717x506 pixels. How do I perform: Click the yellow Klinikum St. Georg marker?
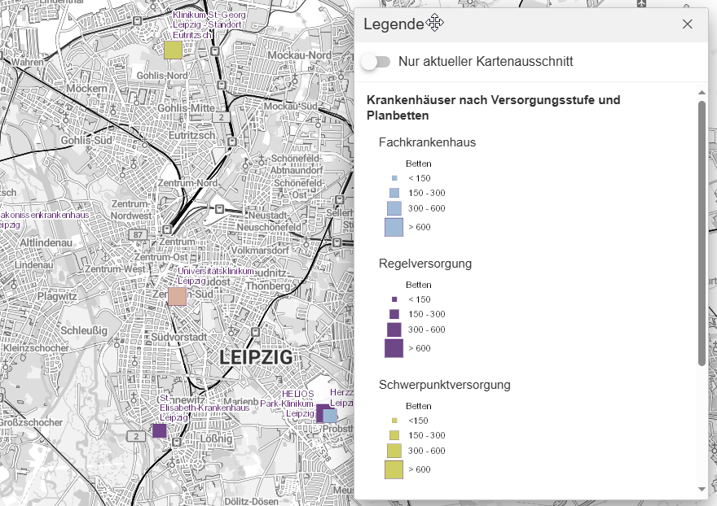(x=172, y=50)
